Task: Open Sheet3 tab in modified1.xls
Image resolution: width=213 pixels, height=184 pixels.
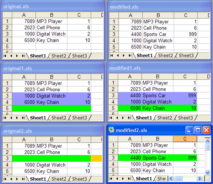Action: click(186, 118)
